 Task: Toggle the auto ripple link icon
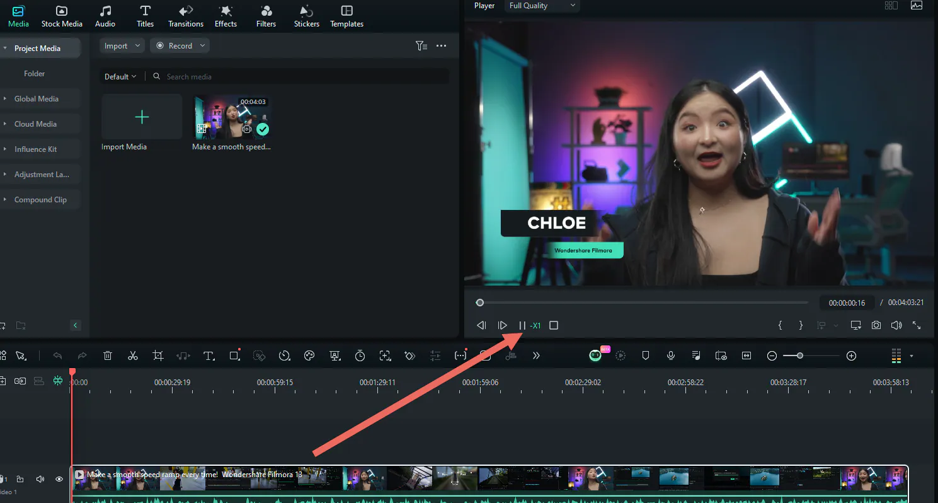(20, 381)
